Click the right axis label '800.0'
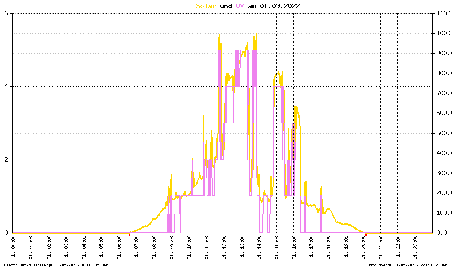The height and width of the screenshot is (268, 452). tap(444, 73)
